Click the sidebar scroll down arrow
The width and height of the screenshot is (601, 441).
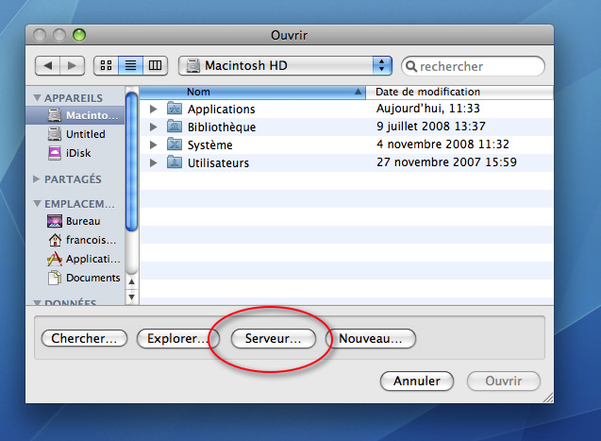[131, 297]
